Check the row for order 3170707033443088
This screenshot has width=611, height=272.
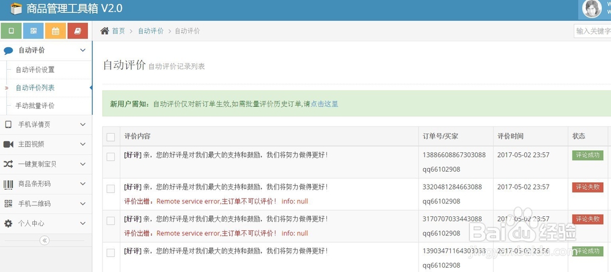(x=111, y=221)
